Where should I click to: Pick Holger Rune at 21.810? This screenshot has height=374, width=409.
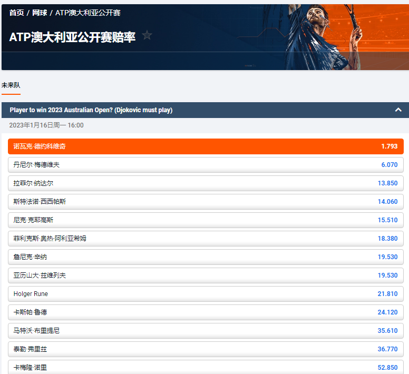click(x=206, y=294)
